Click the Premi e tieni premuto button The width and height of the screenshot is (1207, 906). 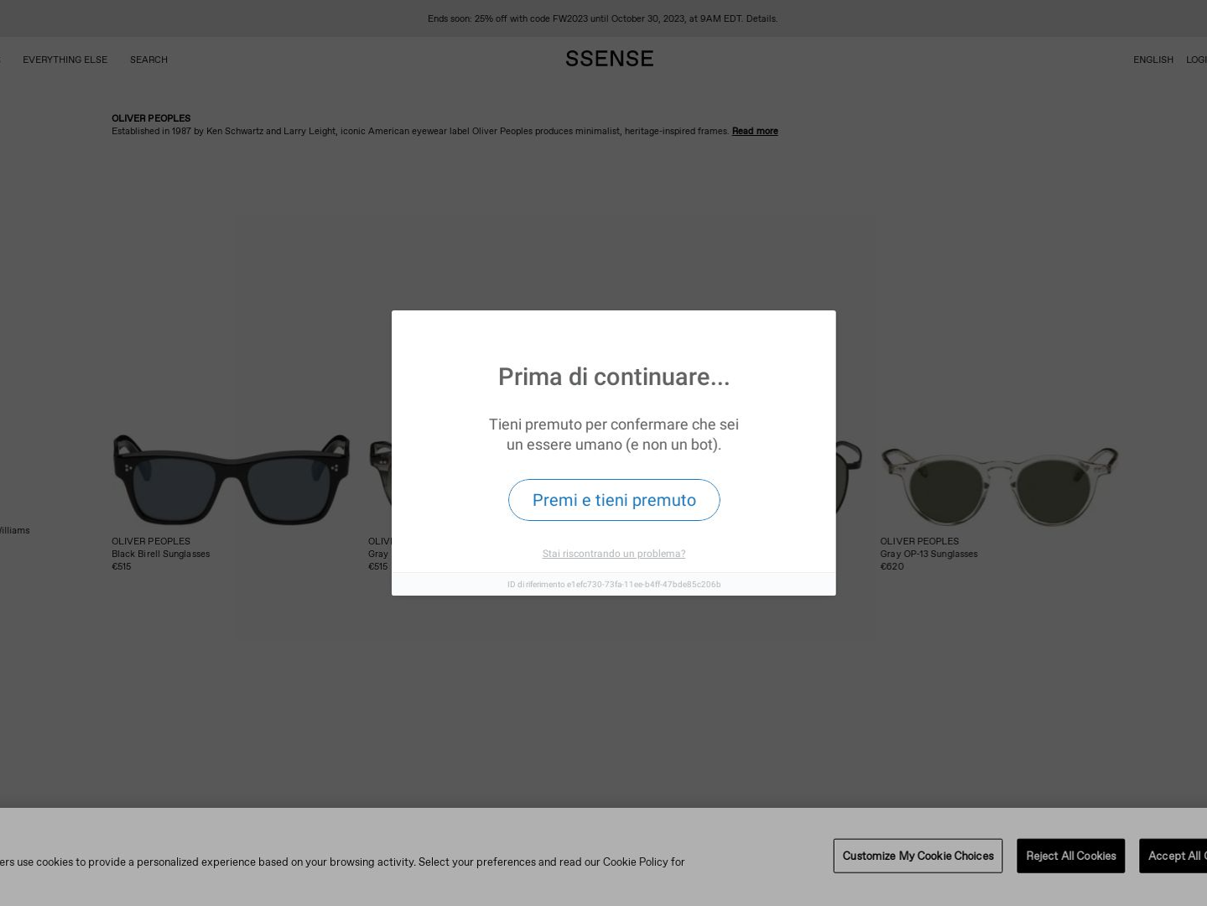click(614, 500)
